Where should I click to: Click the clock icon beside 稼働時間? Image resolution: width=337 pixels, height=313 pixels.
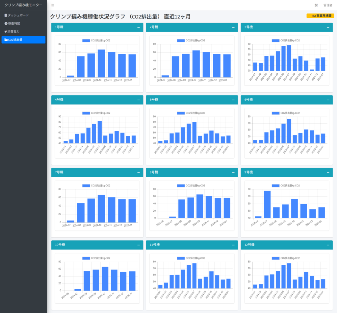click(6, 23)
